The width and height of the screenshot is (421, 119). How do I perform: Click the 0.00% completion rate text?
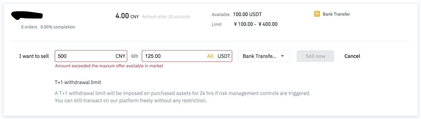pos(58,27)
